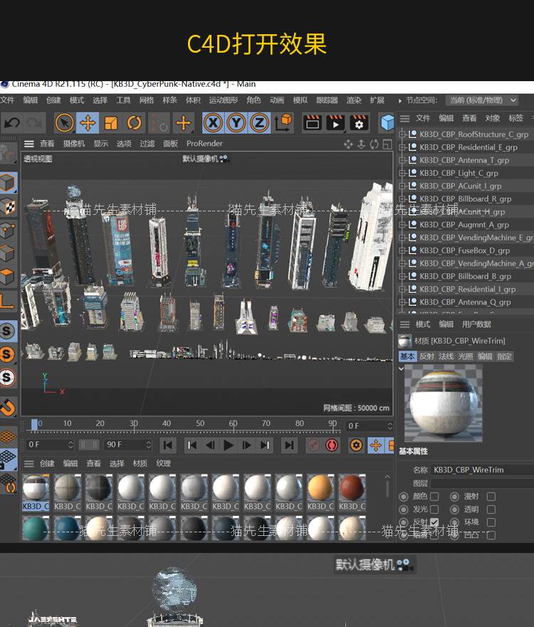Open the viewport 摄像机 menu
534x627 pixels.
[73, 143]
